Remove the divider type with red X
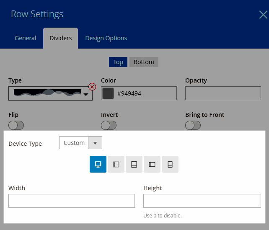This screenshot has height=230, width=269. point(92,87)
